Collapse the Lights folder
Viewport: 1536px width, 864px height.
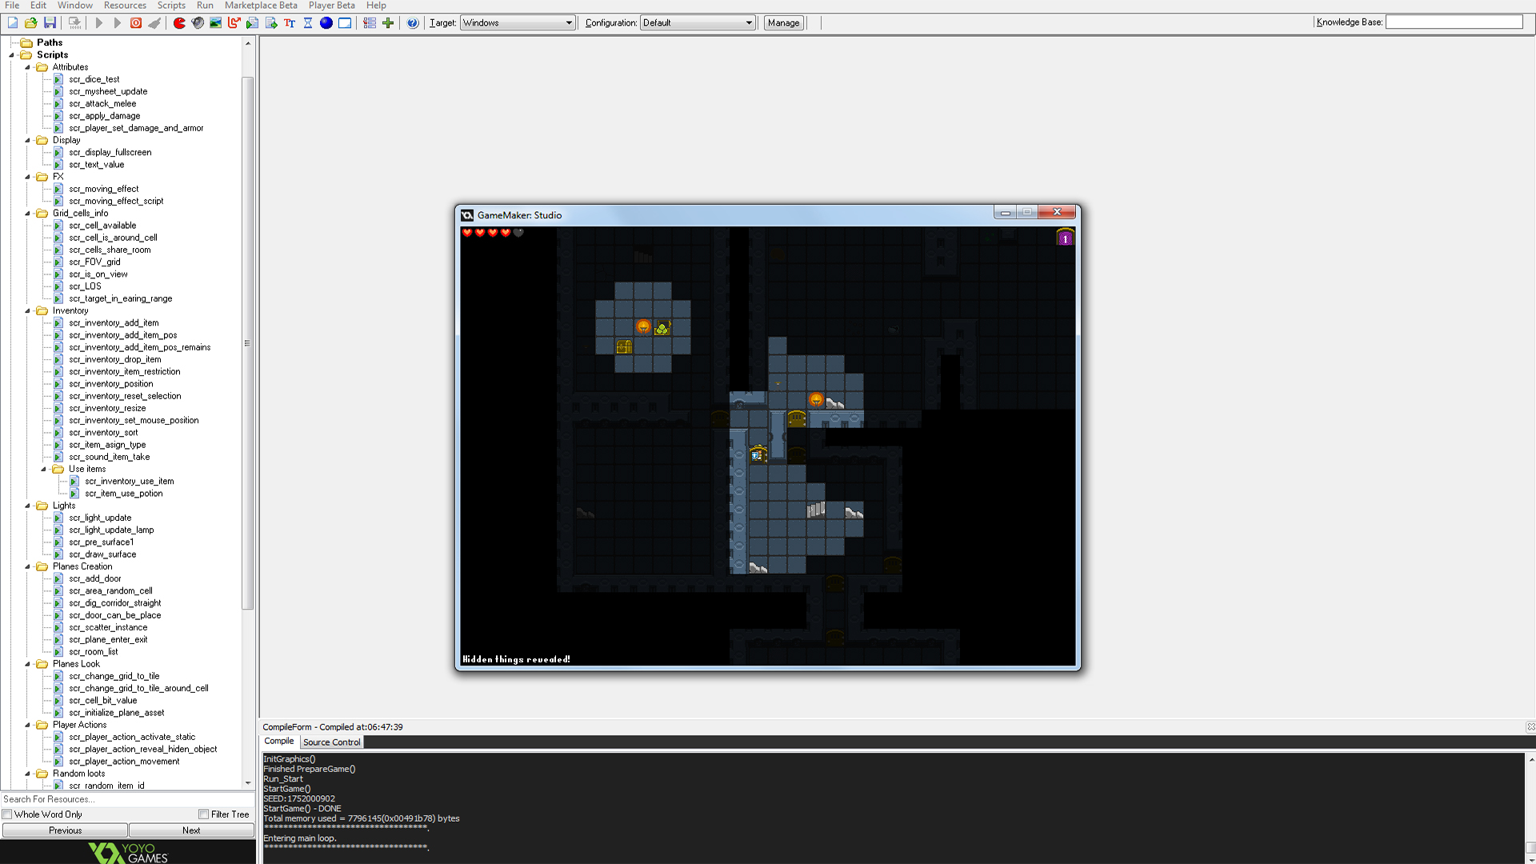tap(27, 506)
